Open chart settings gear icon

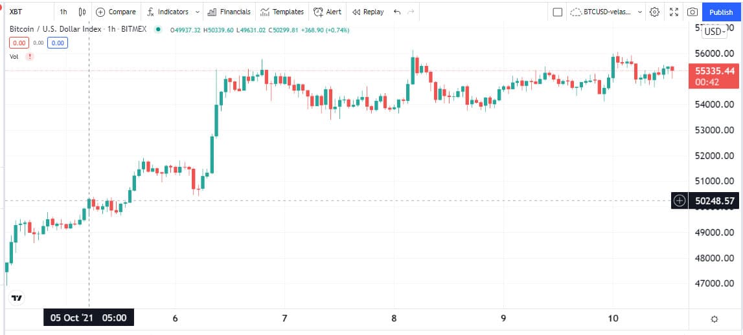(654, 12)
